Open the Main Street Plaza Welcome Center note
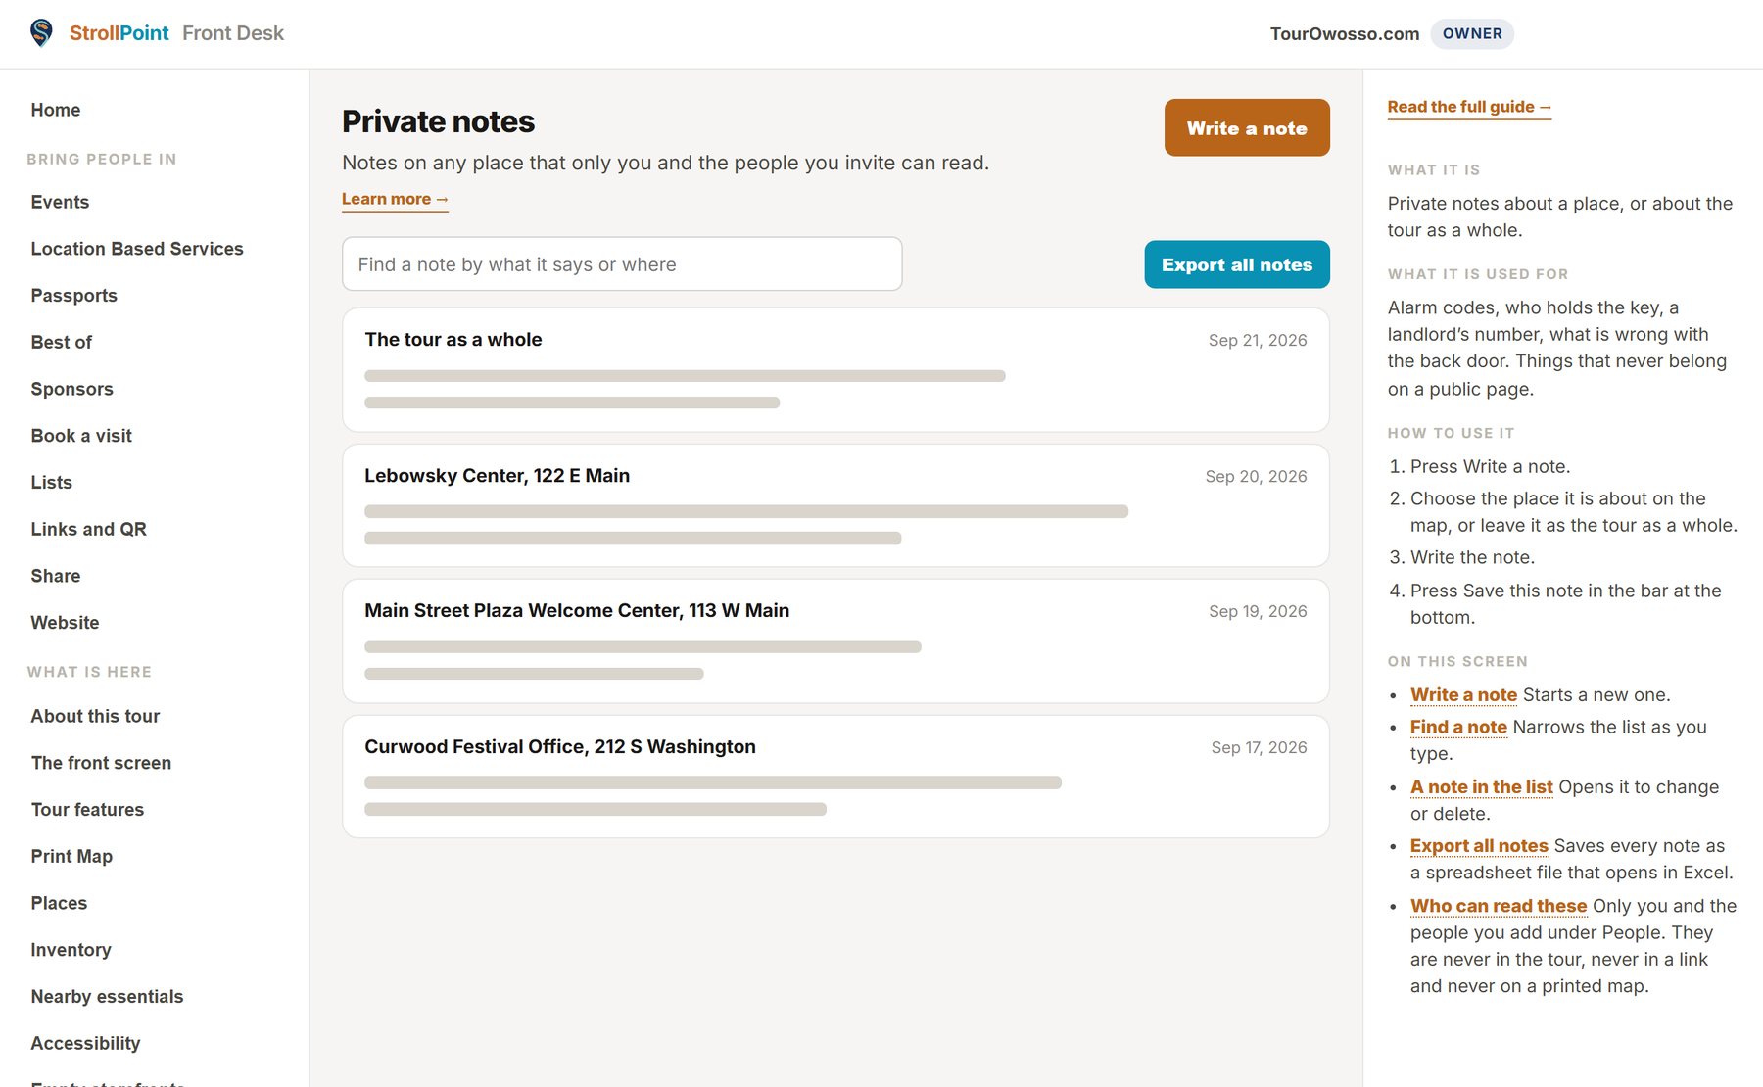The image size is (1763, 1087). tap(835, 641)
